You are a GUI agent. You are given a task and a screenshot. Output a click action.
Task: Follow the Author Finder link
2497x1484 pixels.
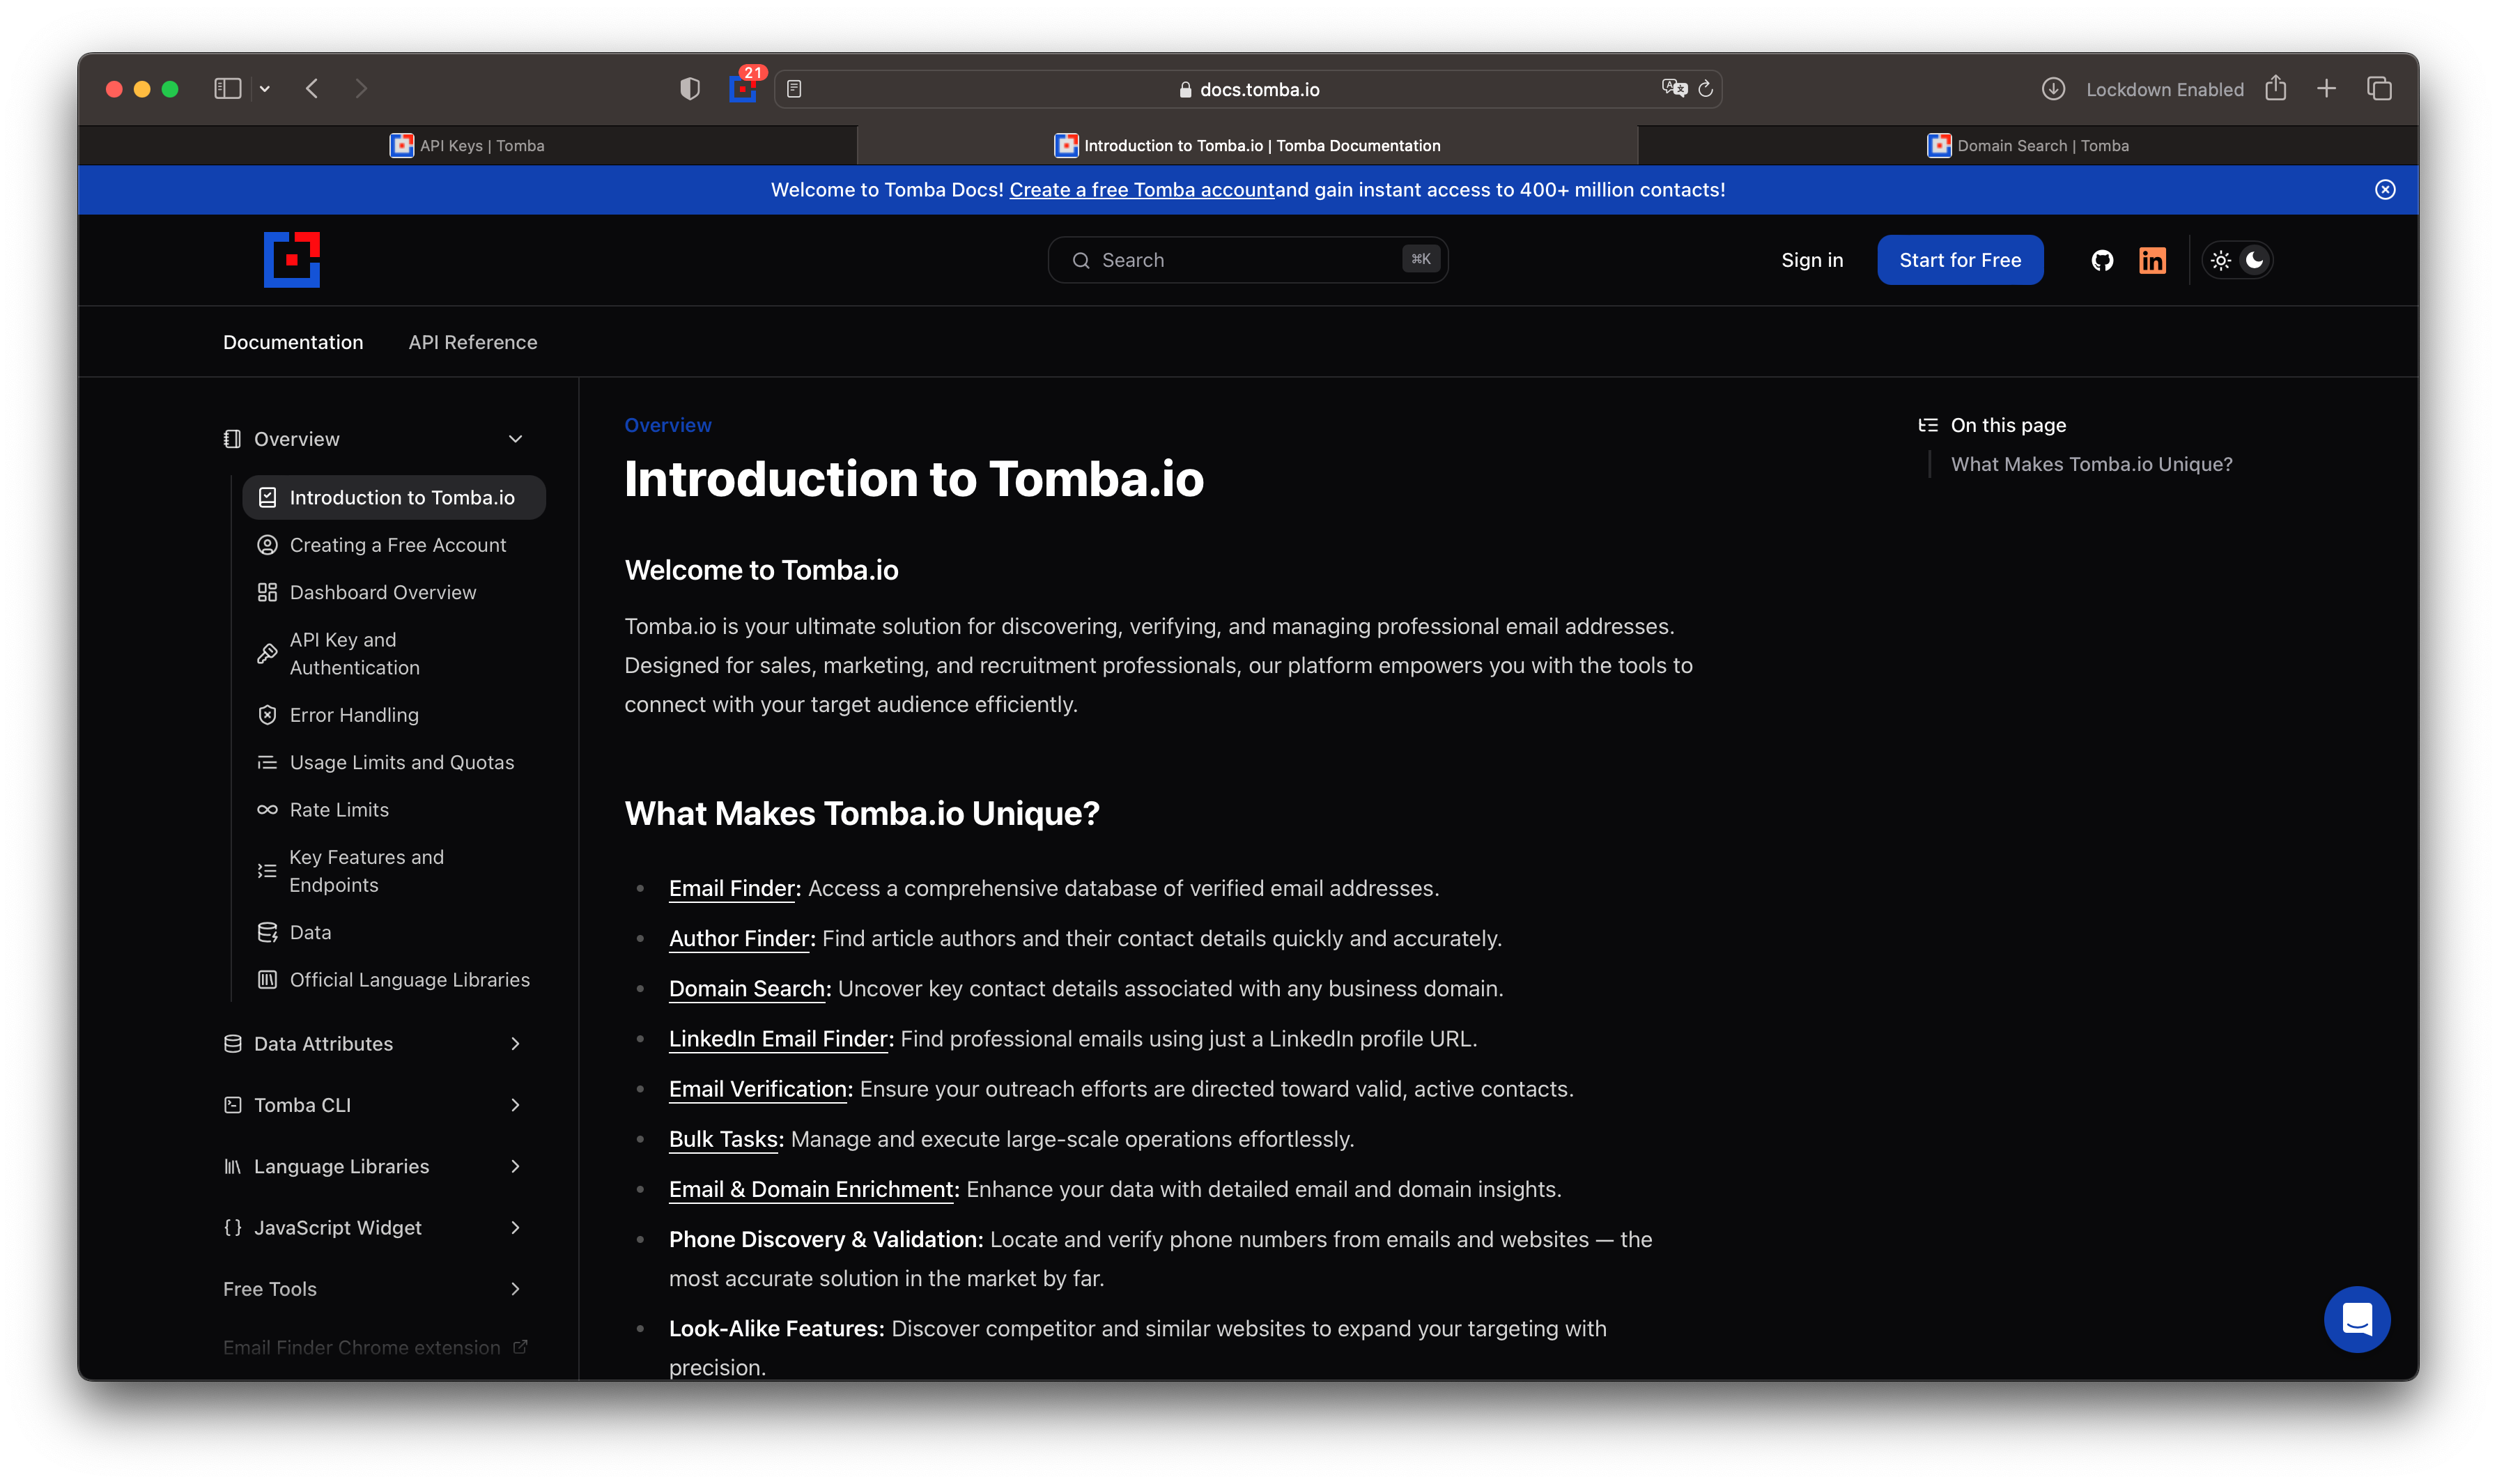[739, 939]
